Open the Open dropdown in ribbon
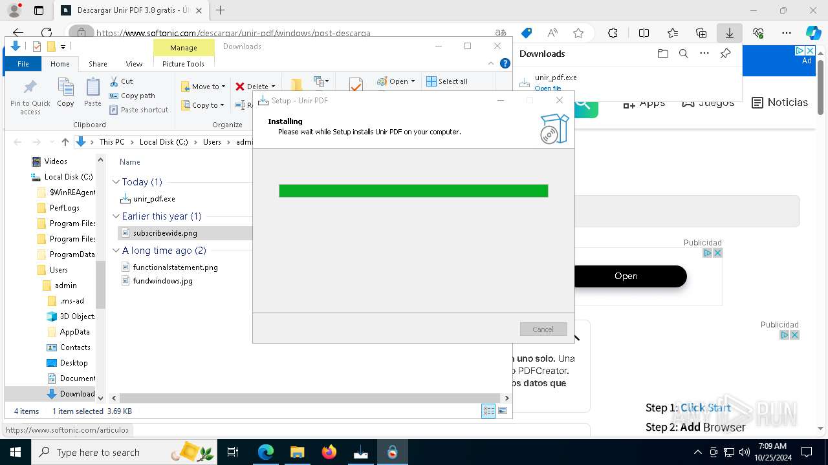Viewport: 828px width, 465px height. pyautogui.click(x=396, y=81)
